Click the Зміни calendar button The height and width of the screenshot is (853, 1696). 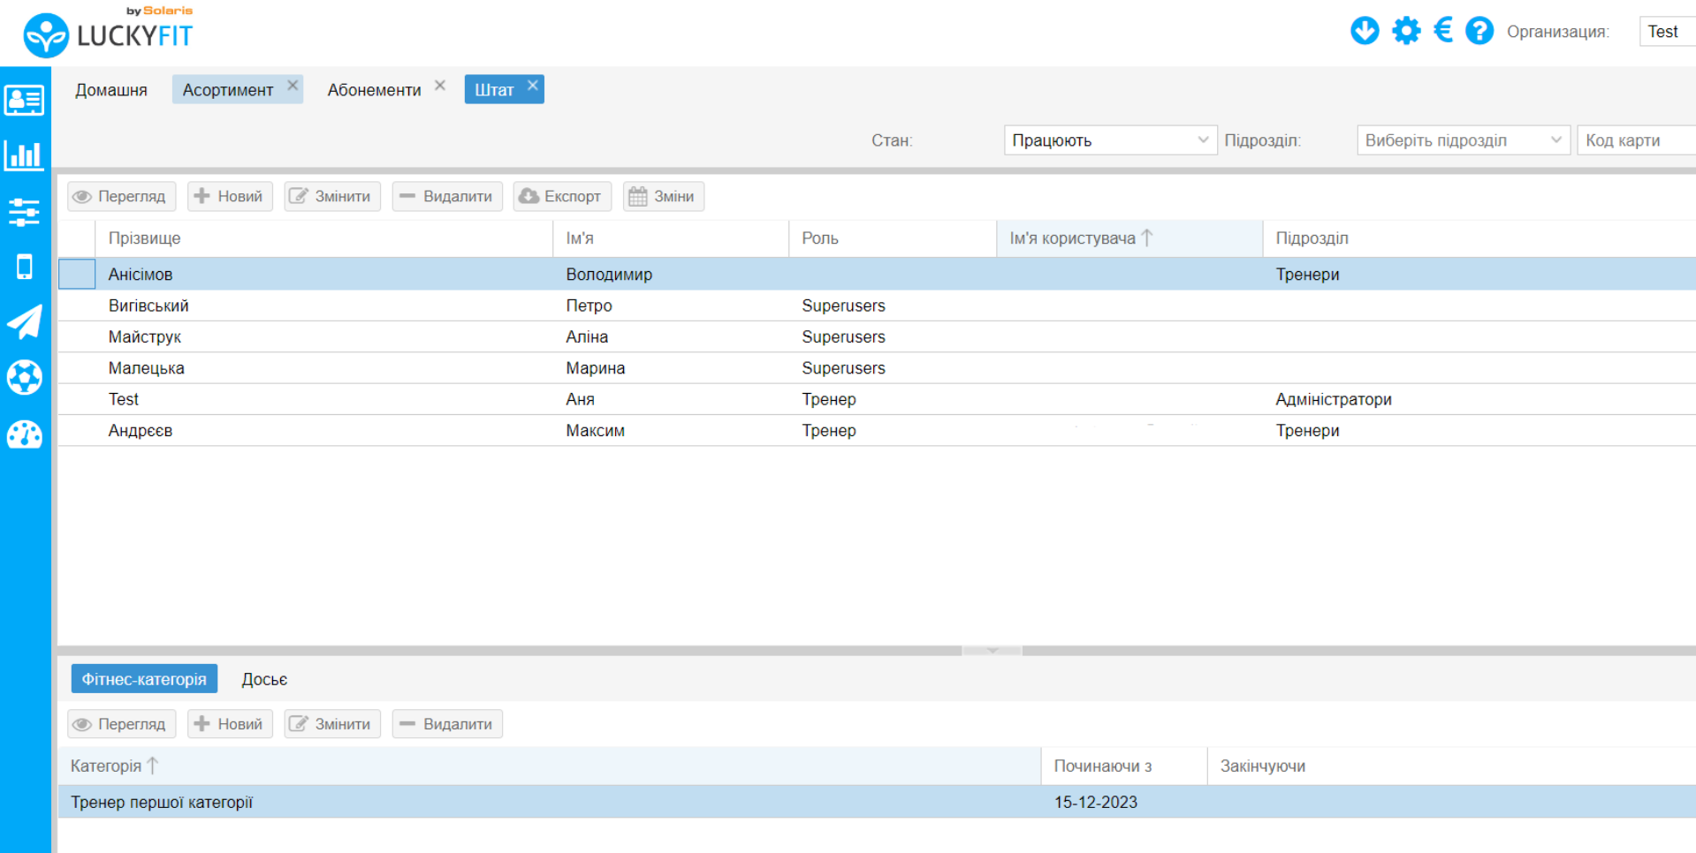[664, 196]
